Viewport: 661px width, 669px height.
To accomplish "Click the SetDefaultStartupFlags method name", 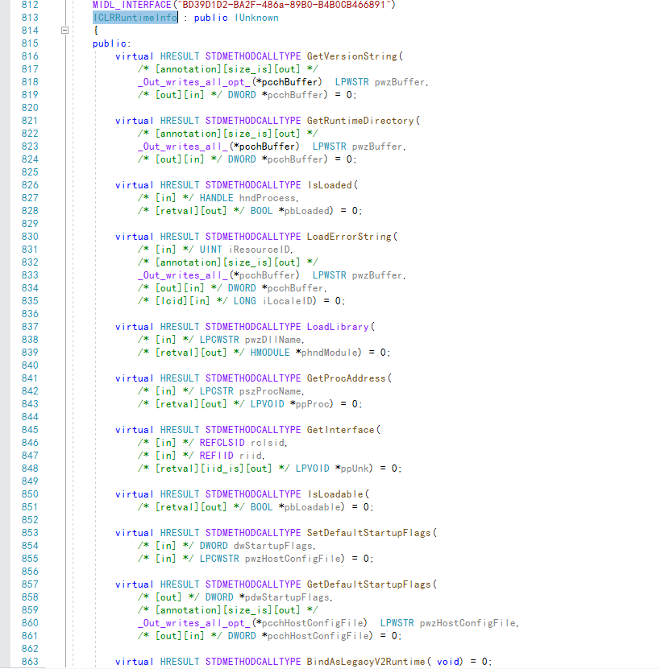I will 368,533.
